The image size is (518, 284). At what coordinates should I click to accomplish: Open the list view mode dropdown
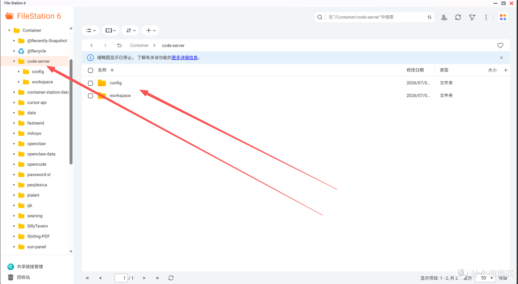(x=91, y=30)
